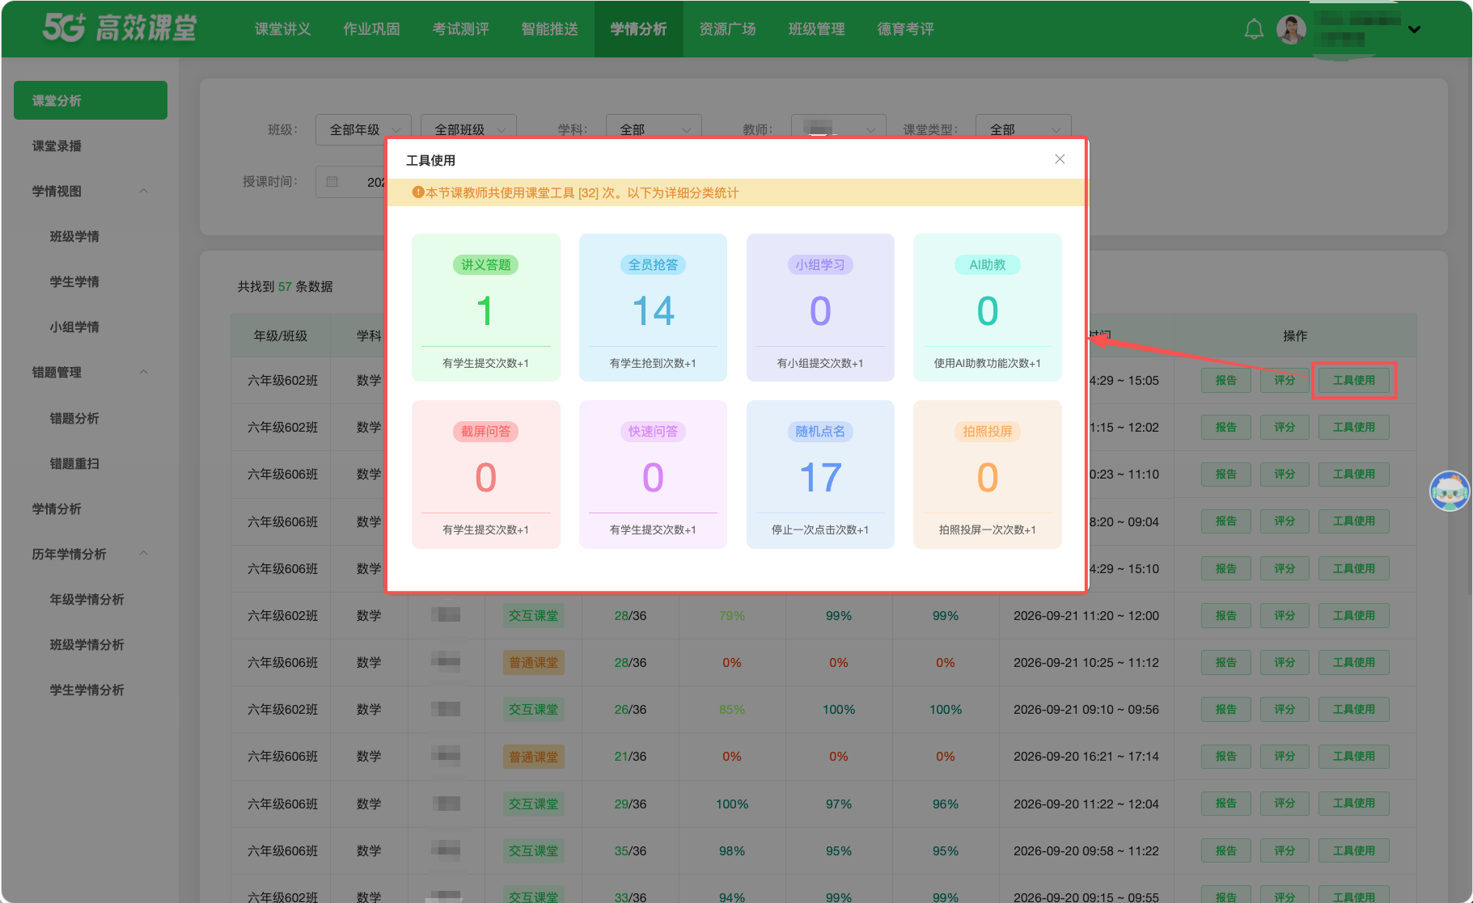Viewport: 1473px width, 903px height.
Task: Click the 随机点名 card showing 17
Action: 820,475
